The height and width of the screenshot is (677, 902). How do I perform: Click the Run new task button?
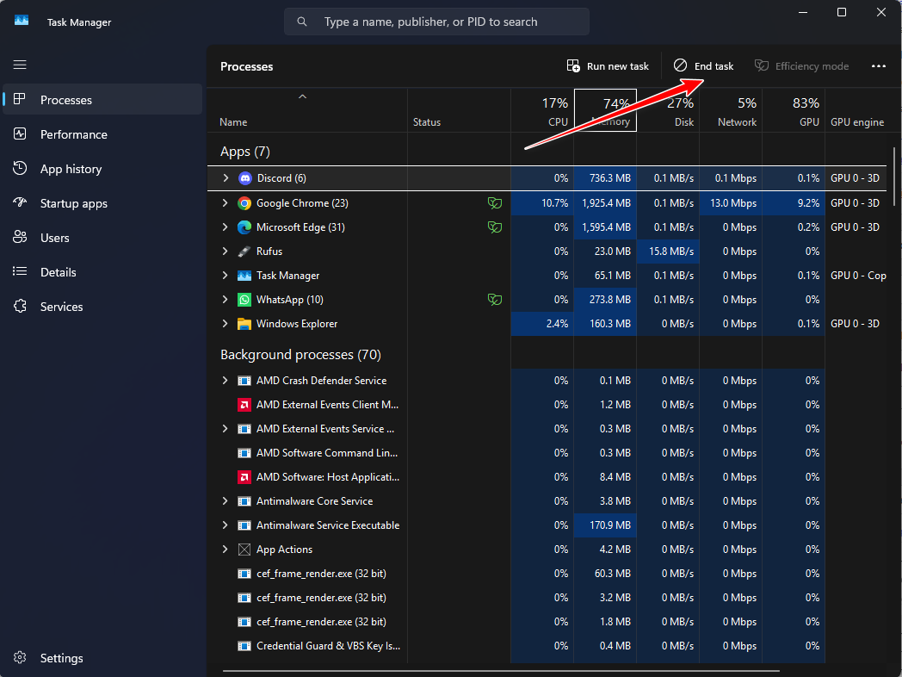608,66
